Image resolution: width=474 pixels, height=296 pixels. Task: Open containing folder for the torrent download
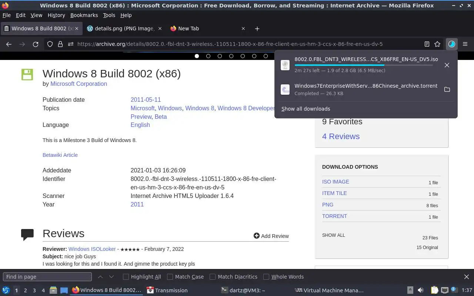pos(447,90)
